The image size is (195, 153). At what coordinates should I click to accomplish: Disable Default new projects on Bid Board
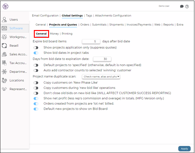pyautogui.click(x=36, y=109)
